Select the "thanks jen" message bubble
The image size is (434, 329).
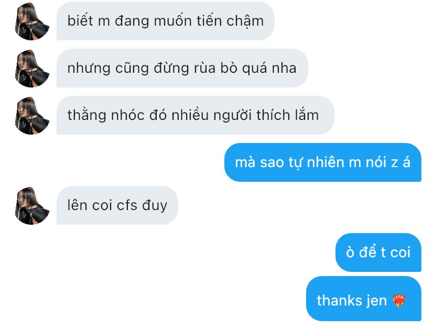pyautogui.click(x=364, y=299)
